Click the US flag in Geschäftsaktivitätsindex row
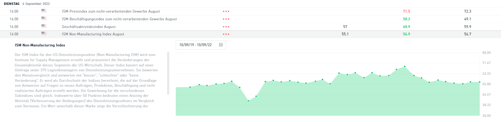The height and width of the screenshot is (119, 501). 44,26
